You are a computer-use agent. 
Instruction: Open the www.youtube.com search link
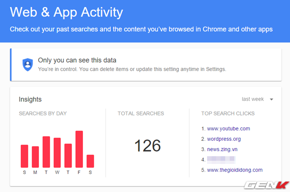228,129
